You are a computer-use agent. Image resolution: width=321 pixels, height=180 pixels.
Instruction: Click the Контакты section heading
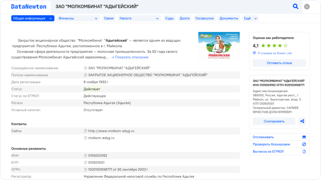point(19,124)
